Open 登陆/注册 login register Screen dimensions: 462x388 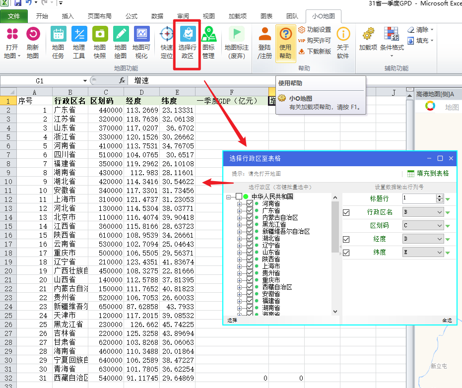coord(264,43)
